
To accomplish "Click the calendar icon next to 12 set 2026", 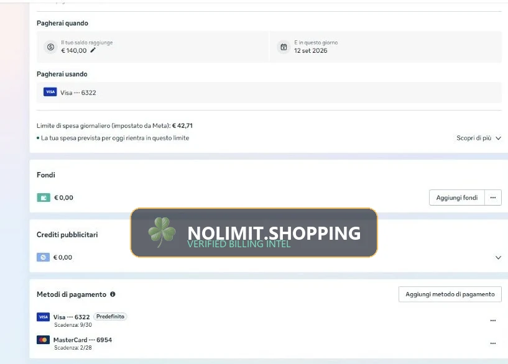I will click(x=284, y=47).
